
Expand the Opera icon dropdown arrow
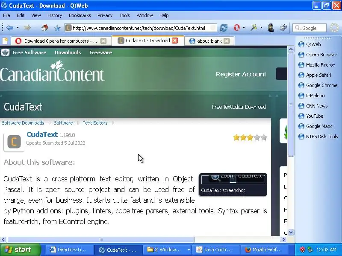pos(244,28)
